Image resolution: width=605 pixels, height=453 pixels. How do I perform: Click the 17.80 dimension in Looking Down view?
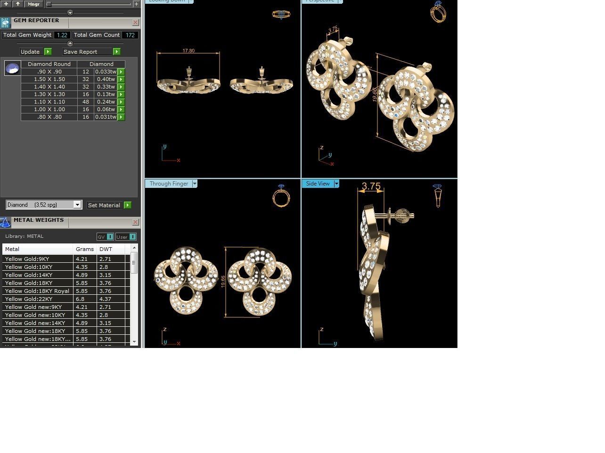[x=188, y=51]
